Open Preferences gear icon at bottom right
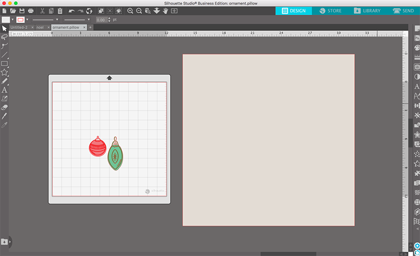This screenshot has width=420, height=256. [417, 246]
